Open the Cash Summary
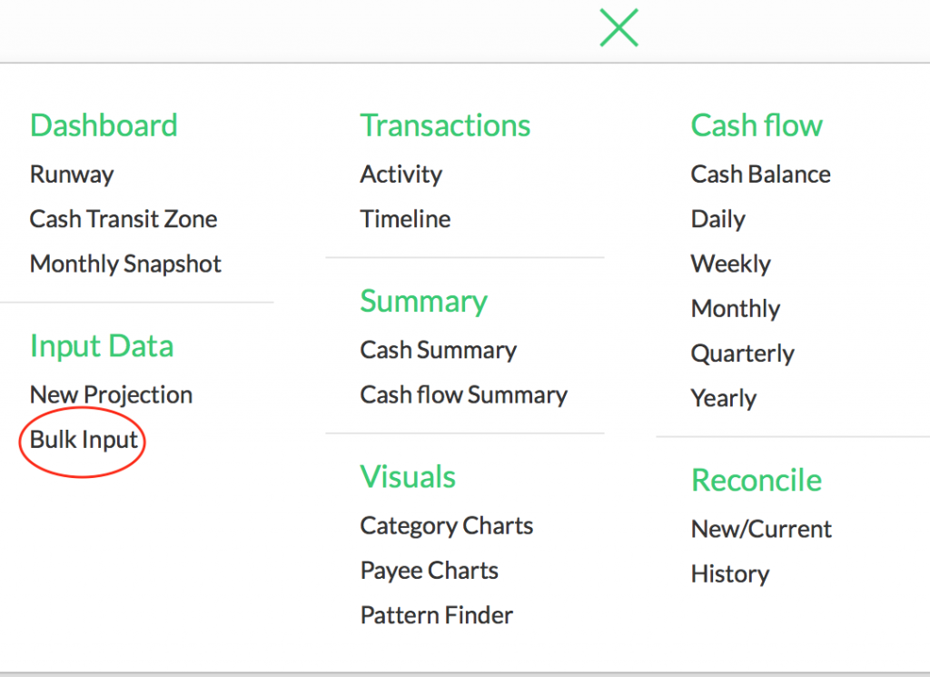 click(x=439, y=350)
